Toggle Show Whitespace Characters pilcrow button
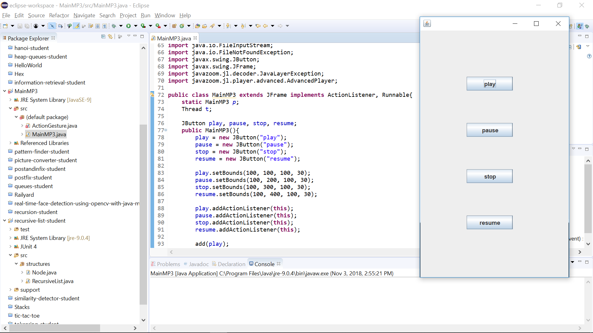The height and width of the screenshot is (333, 593). [x=105, y=26]
